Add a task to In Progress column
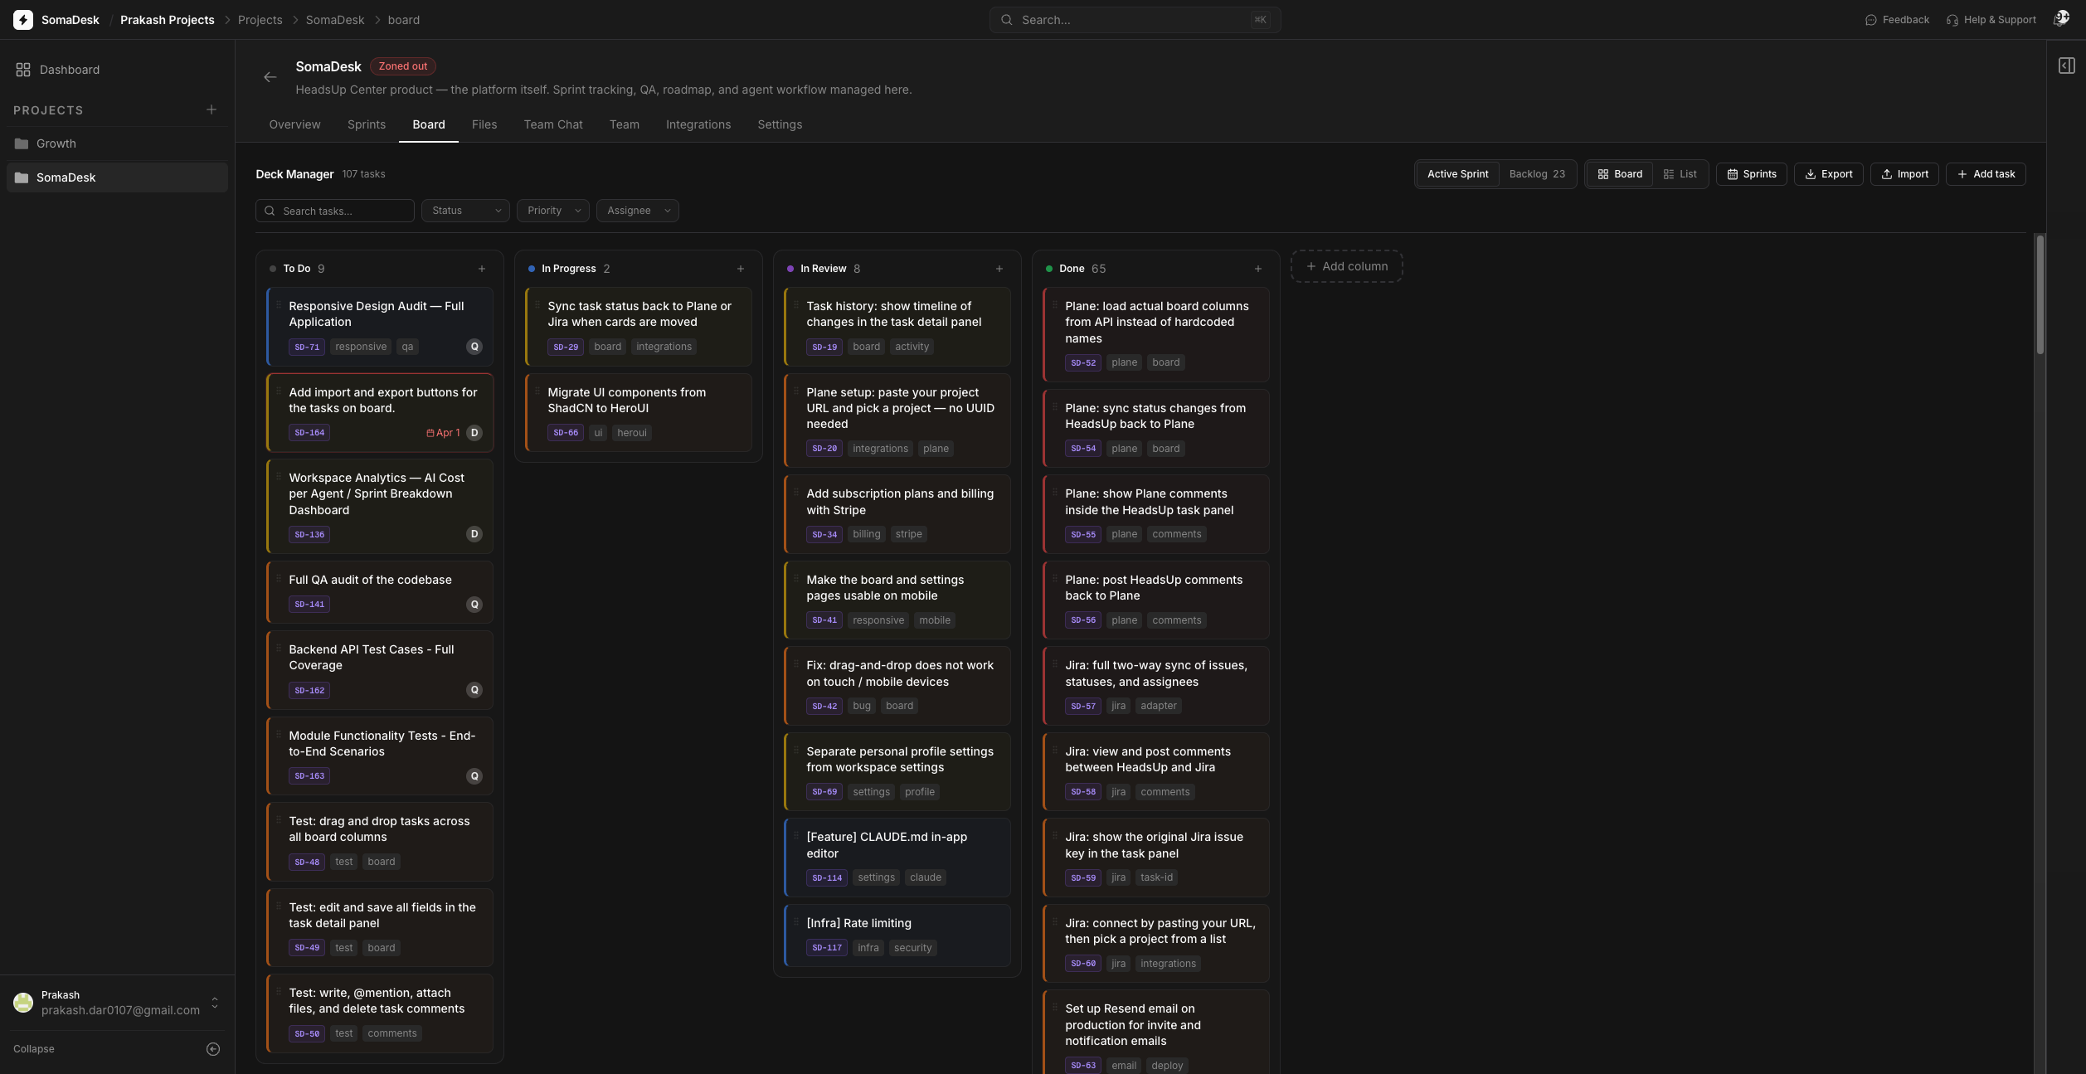The width and height of the screenshot is (2086, 1074). tap(741, 269)
